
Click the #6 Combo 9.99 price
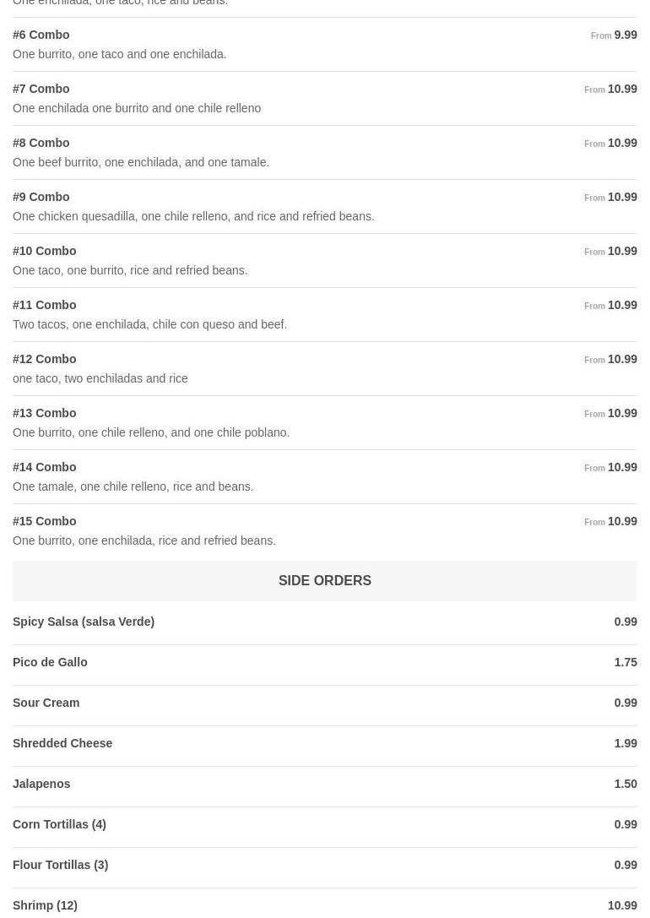click(x=625, y=35)
